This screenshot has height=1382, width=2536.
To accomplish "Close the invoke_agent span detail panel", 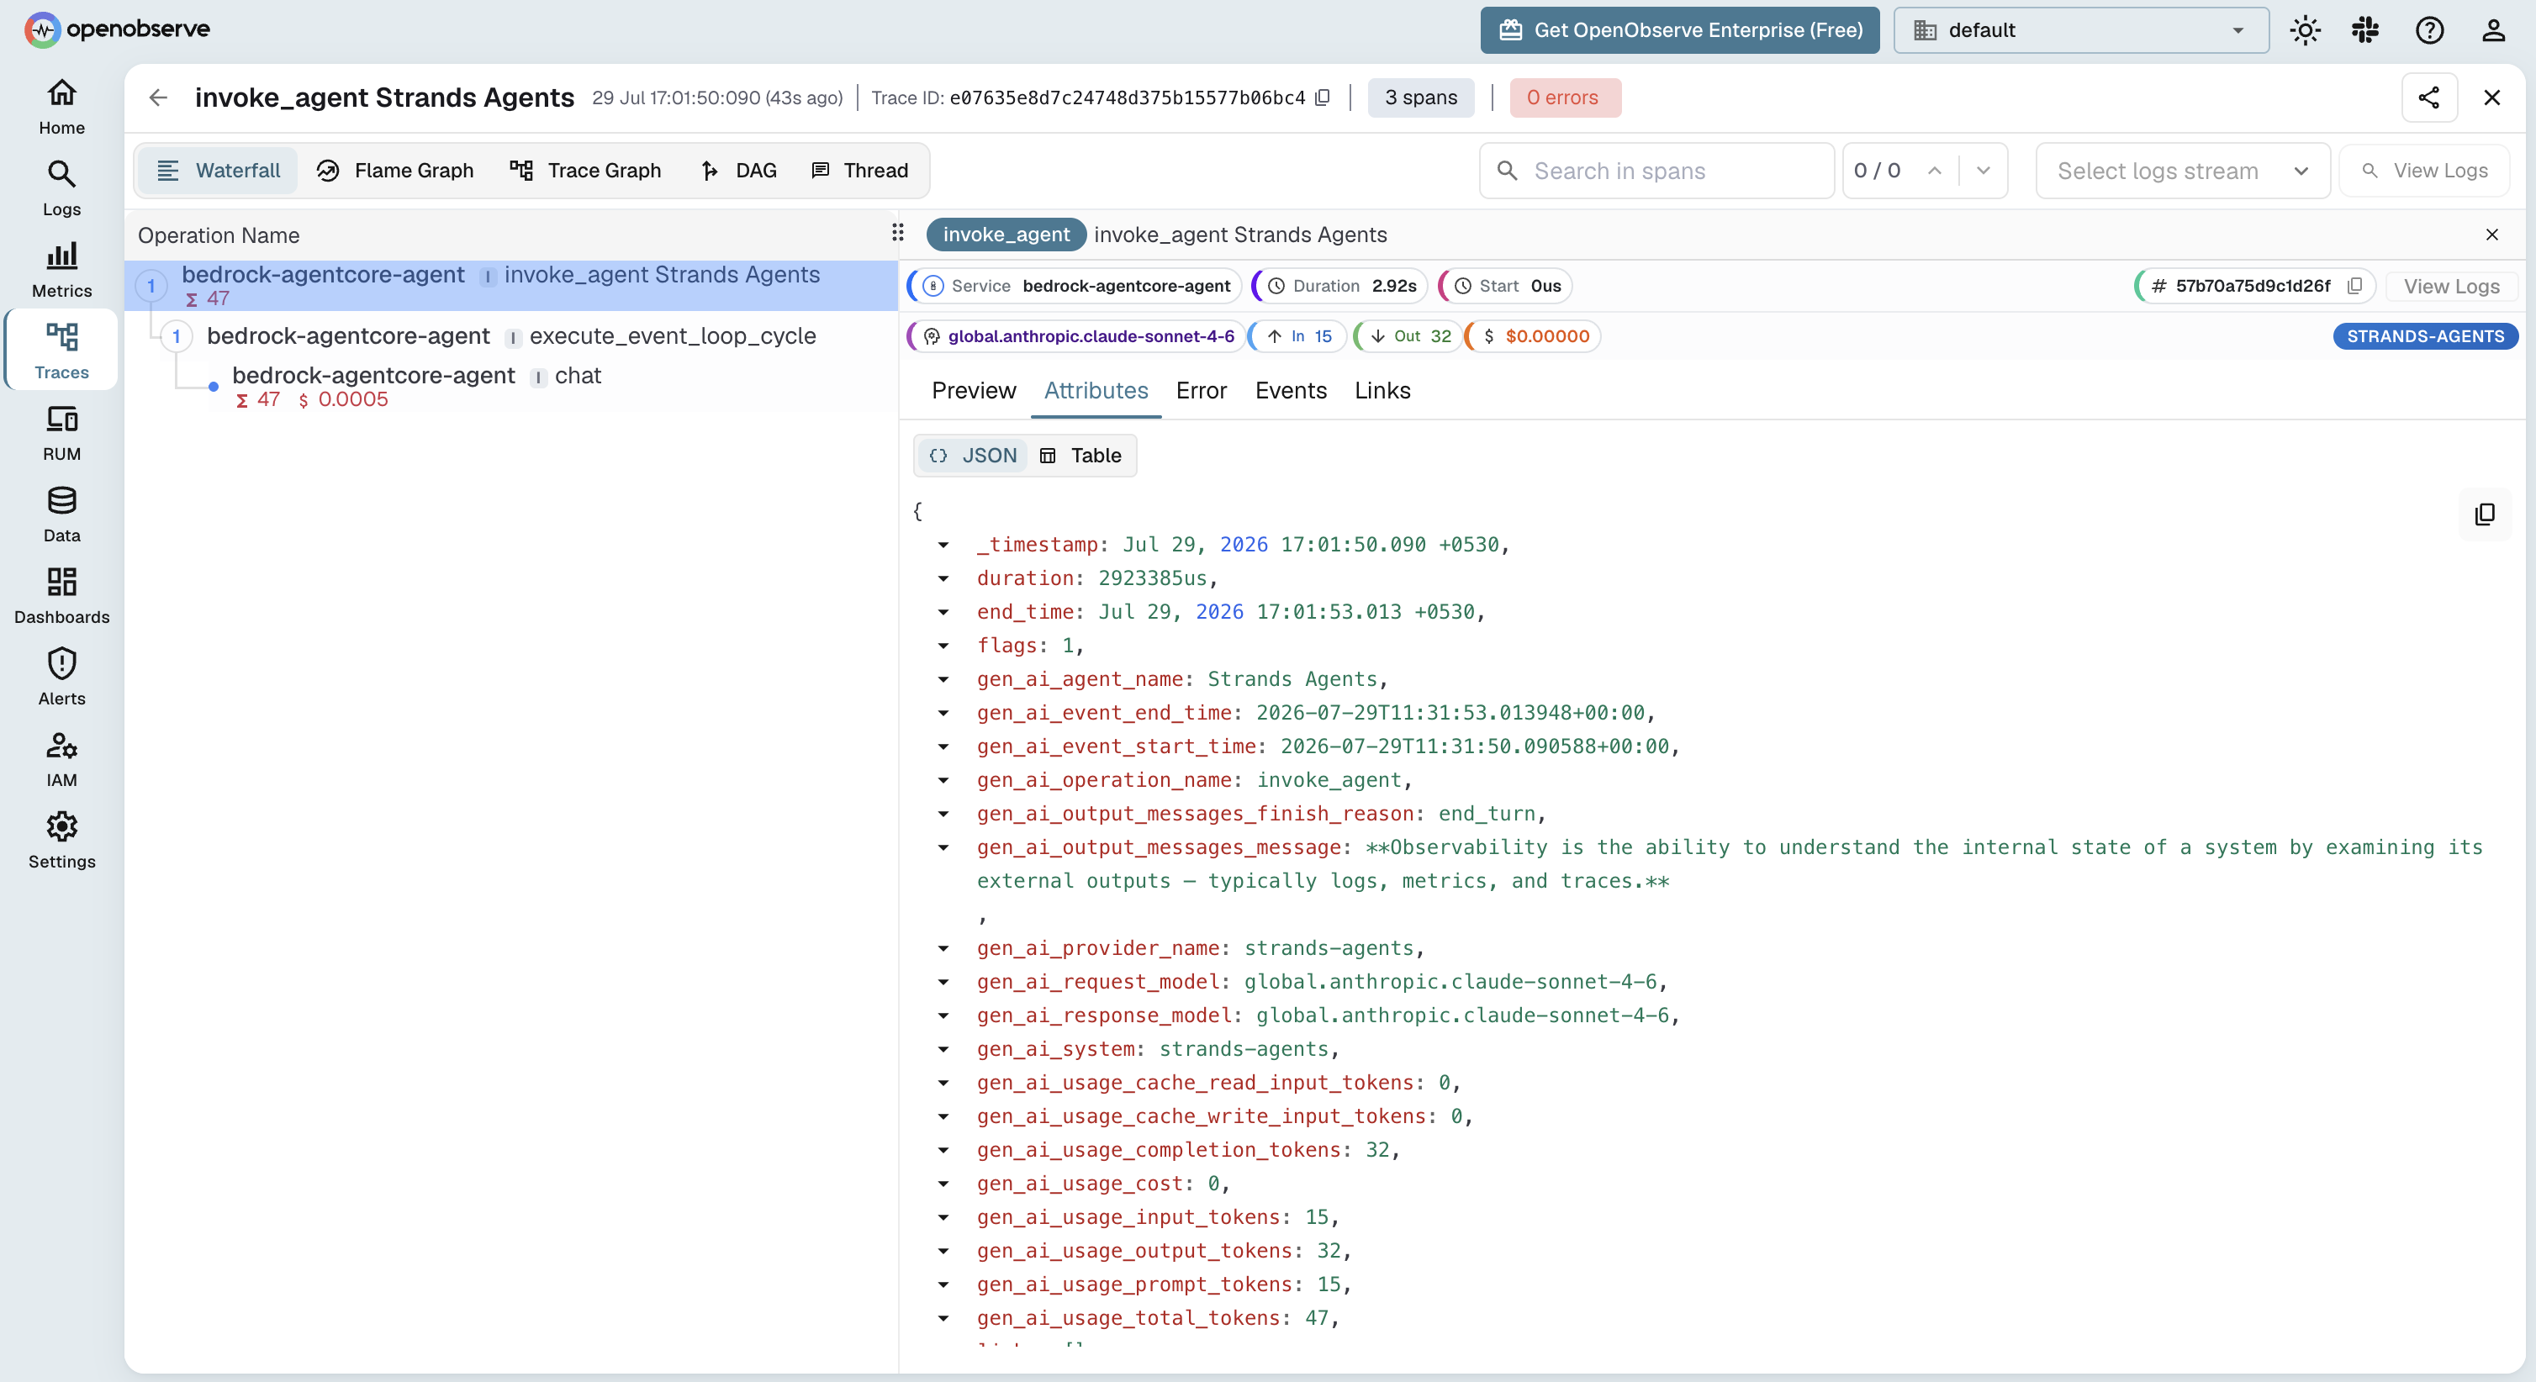I will pos(2491,235).
